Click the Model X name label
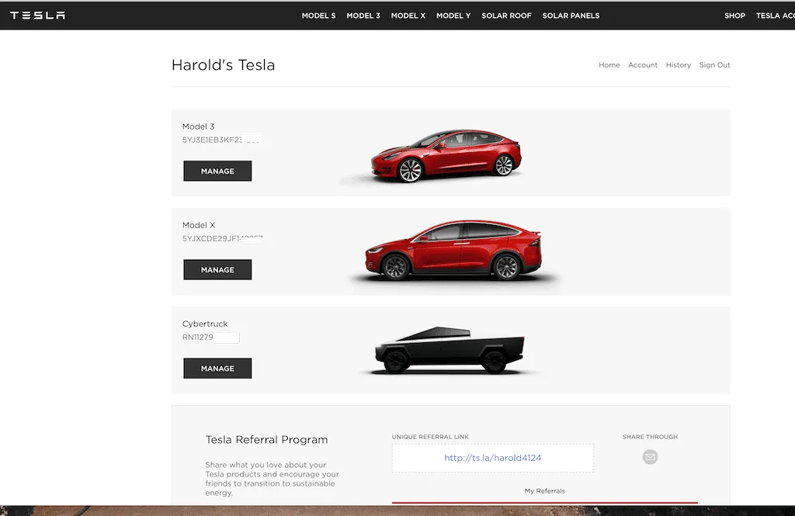This screenshot has height=516, width=795. 199,225
